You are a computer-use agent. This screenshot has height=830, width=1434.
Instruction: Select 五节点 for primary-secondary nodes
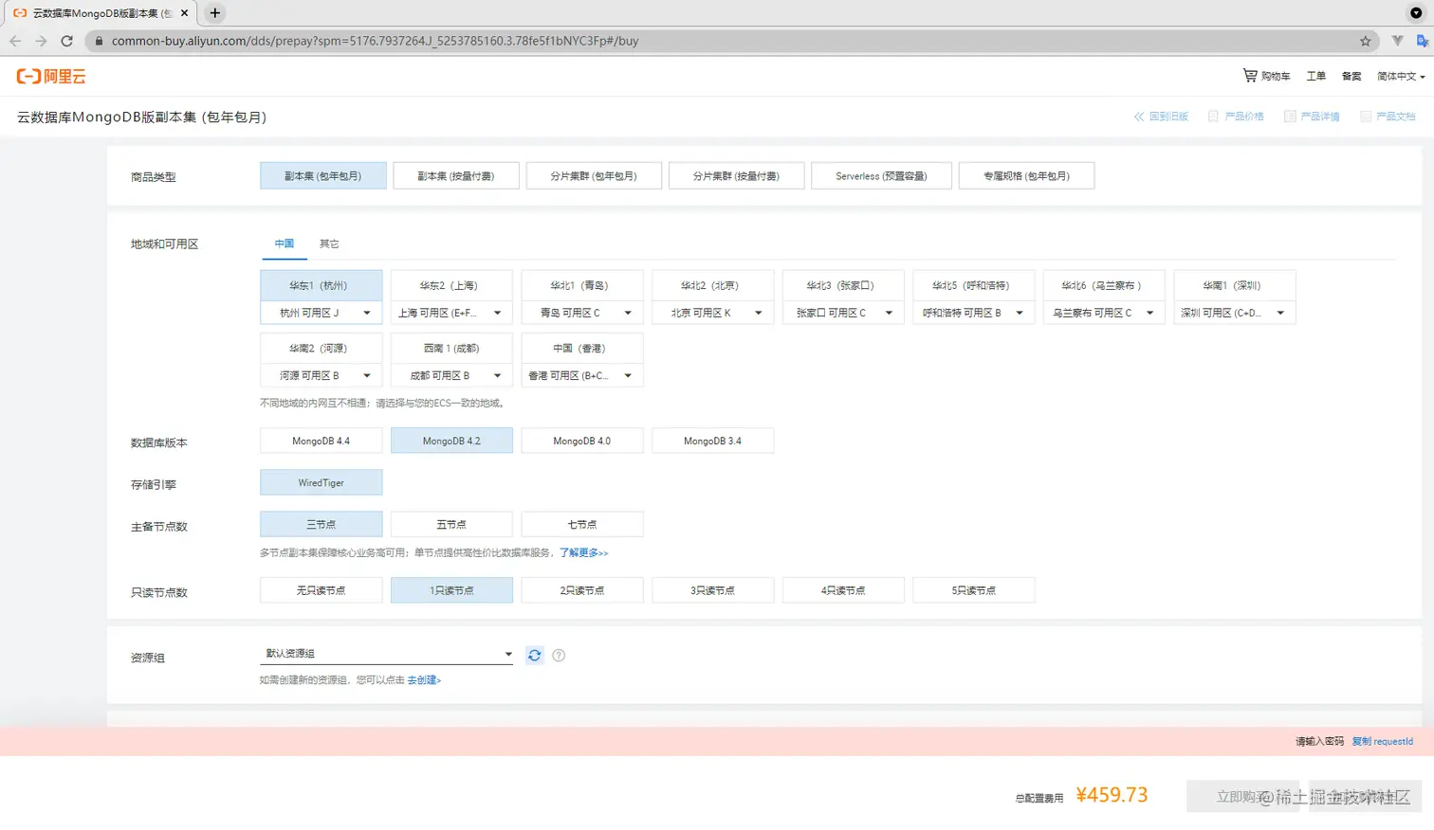[x=451, y=524]
